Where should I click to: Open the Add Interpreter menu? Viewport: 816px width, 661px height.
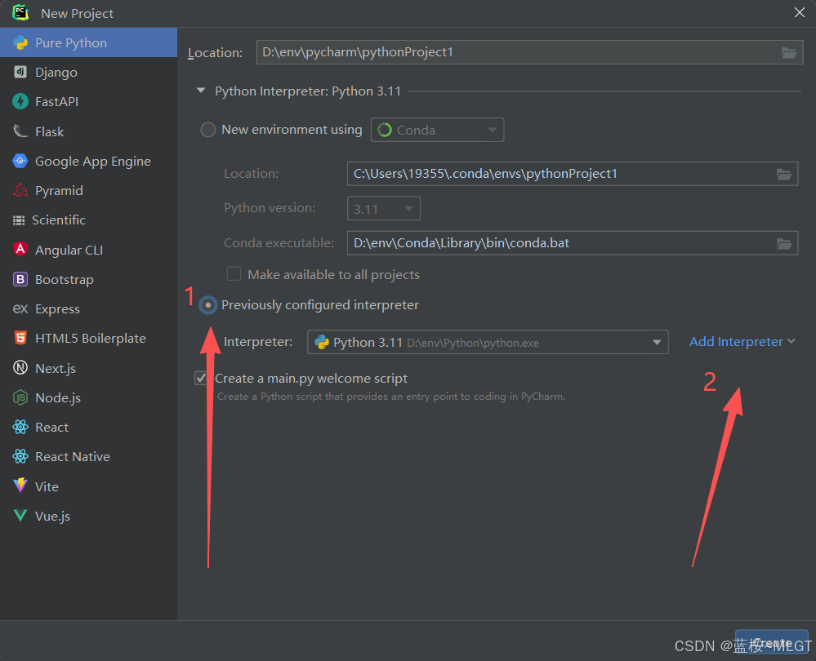(x=742, y=342)
